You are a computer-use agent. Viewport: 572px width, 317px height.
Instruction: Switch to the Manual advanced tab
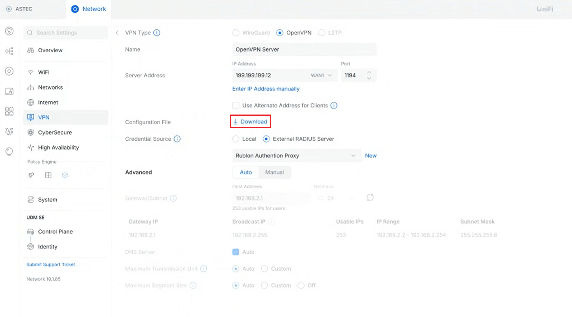(x=274, y=173)
